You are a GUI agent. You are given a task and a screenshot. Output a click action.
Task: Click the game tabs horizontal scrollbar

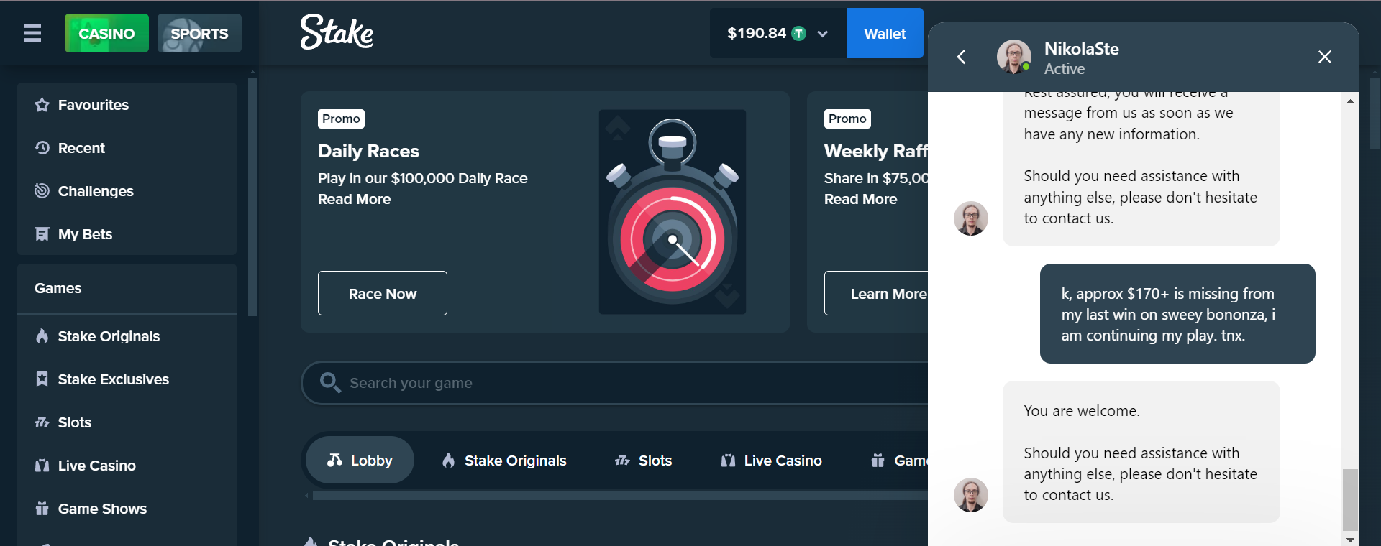(x=620, y=495)
